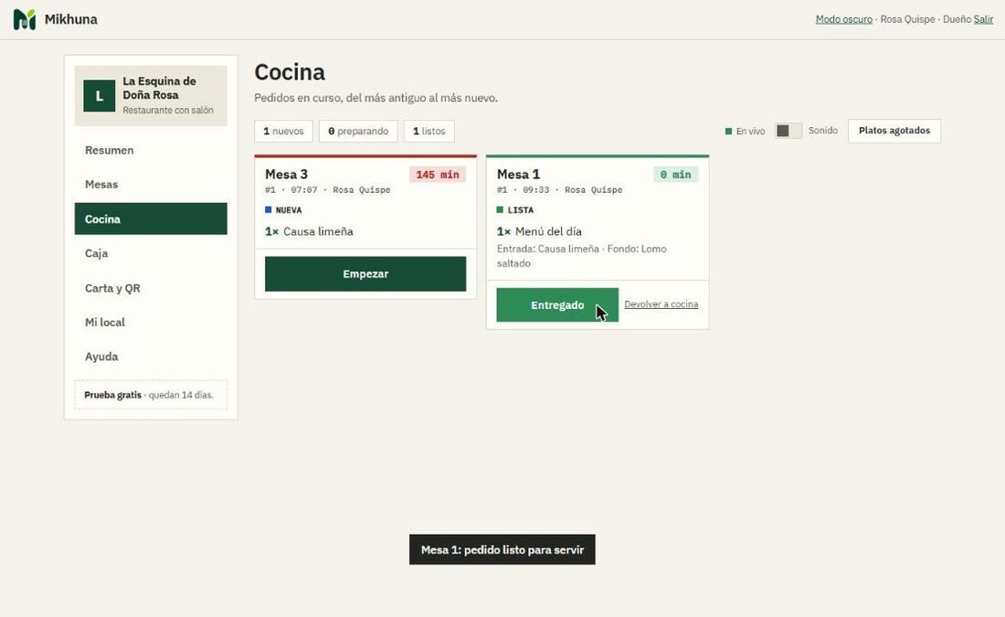
Task: Click the NUEVA status label
Action: 283,209
